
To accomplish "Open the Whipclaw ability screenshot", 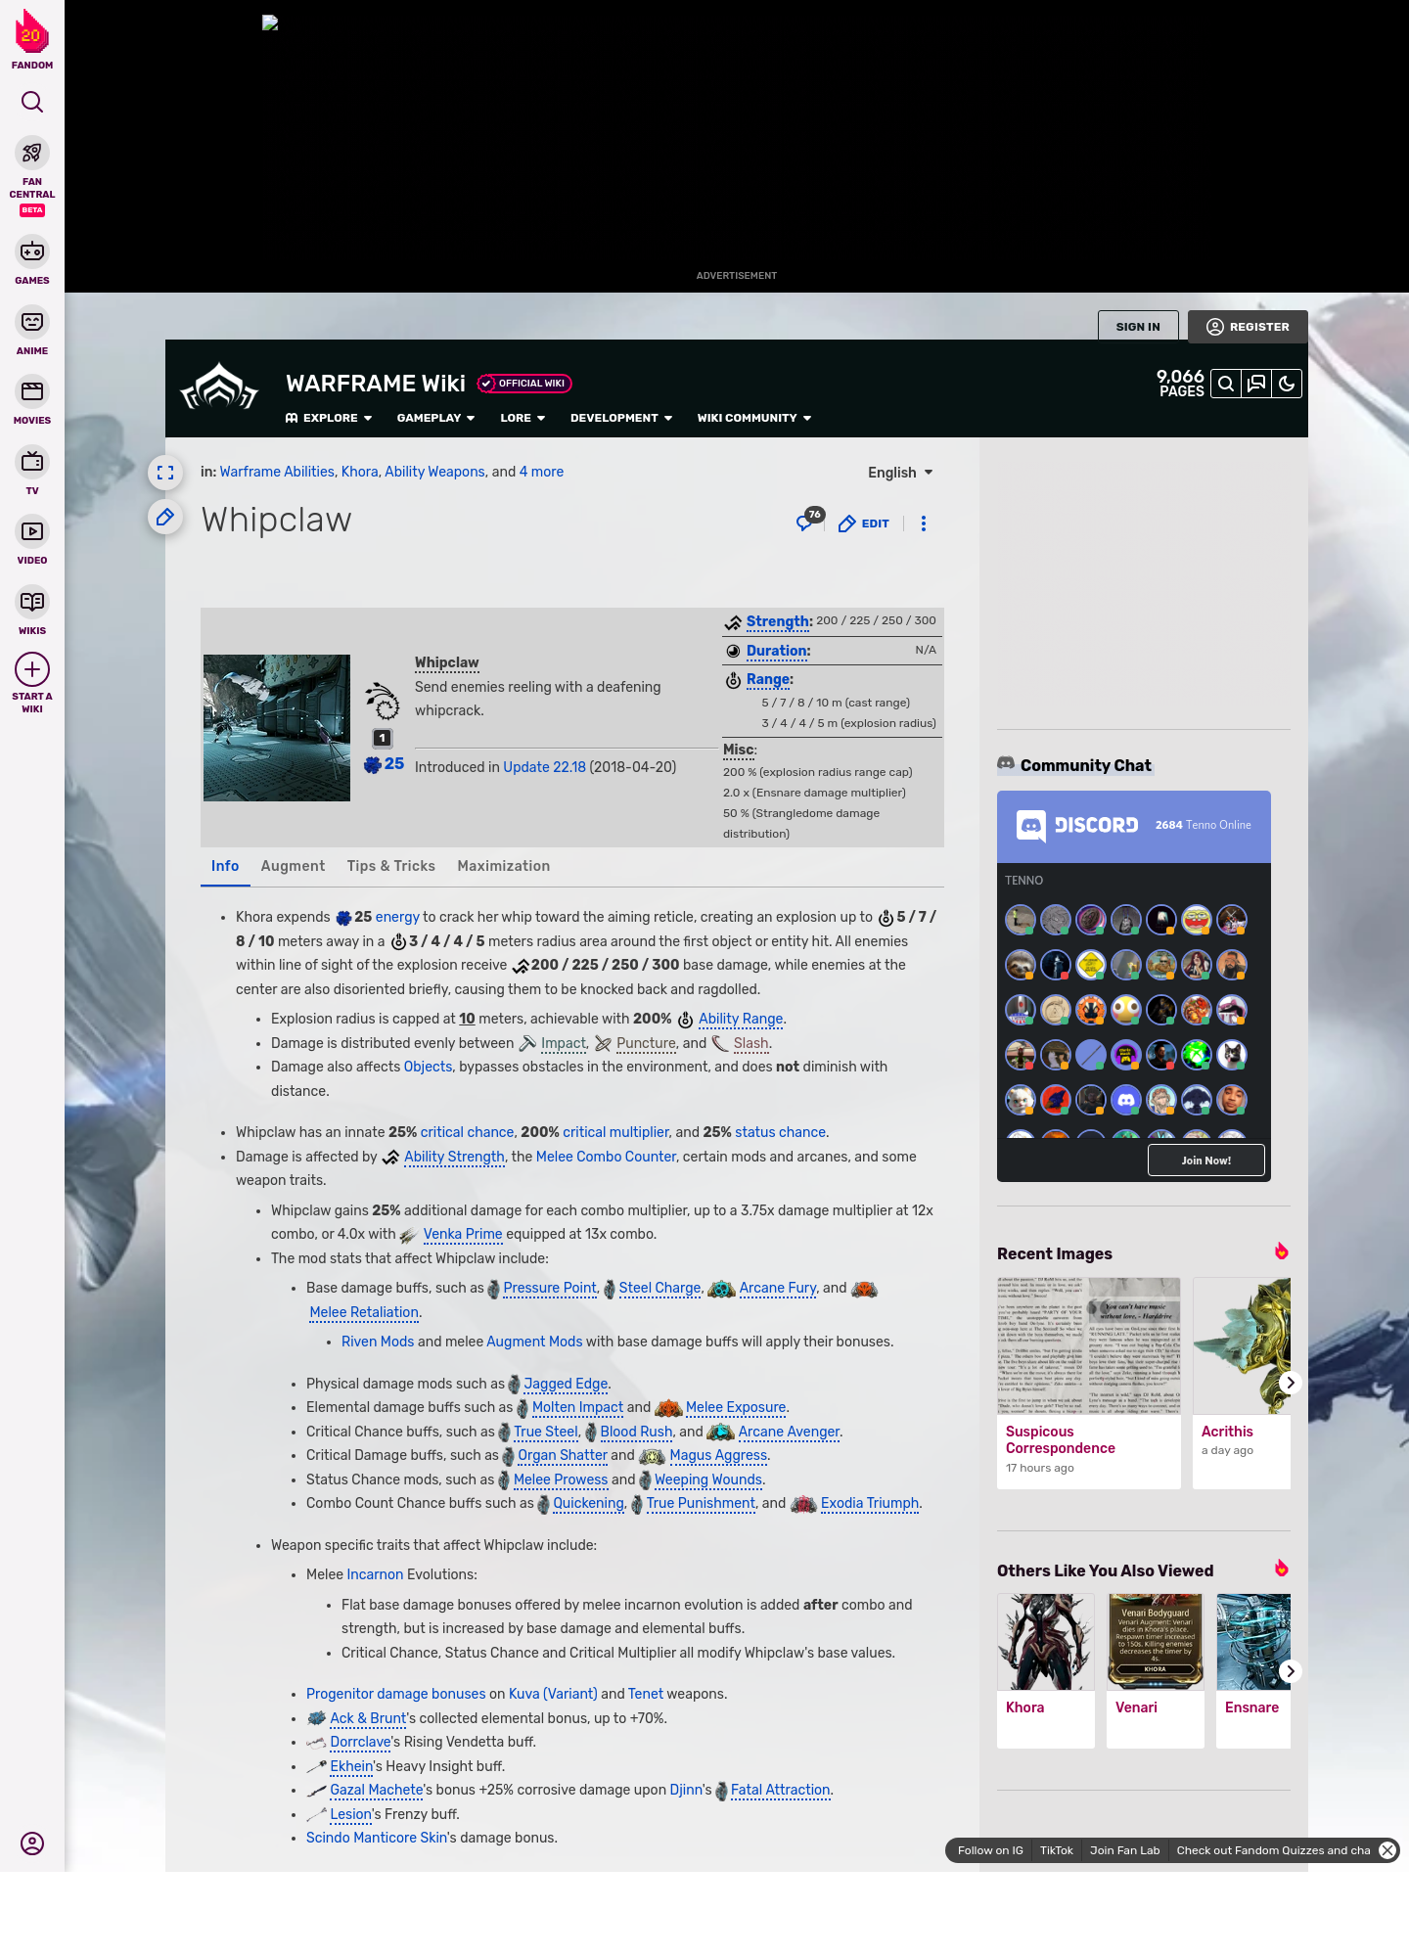I will coord(277,728).
